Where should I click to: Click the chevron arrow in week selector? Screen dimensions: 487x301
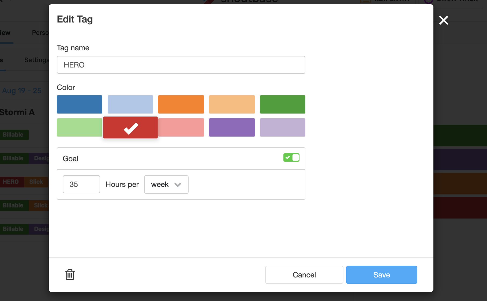point(178,185)
